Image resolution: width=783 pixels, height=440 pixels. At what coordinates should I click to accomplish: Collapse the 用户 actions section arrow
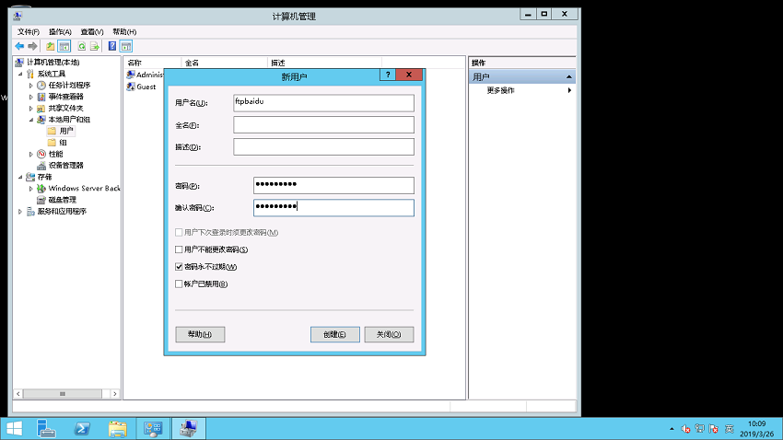point(568,76)
